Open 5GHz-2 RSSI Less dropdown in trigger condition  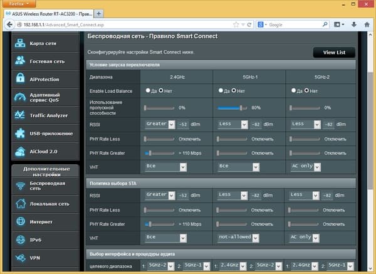pos(306,124)
